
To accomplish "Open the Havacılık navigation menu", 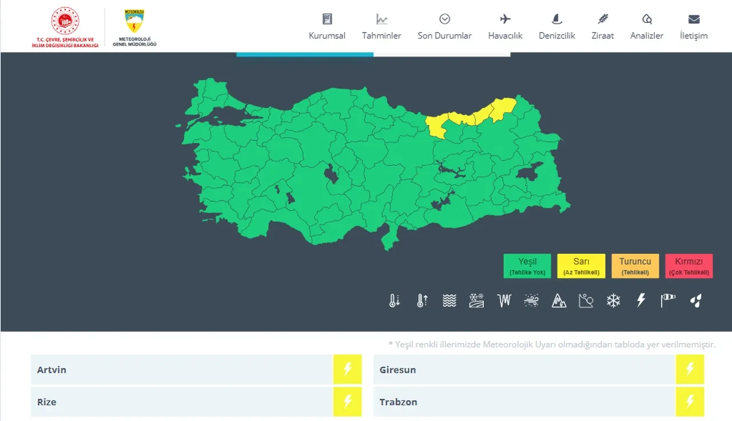I will 505,27.
